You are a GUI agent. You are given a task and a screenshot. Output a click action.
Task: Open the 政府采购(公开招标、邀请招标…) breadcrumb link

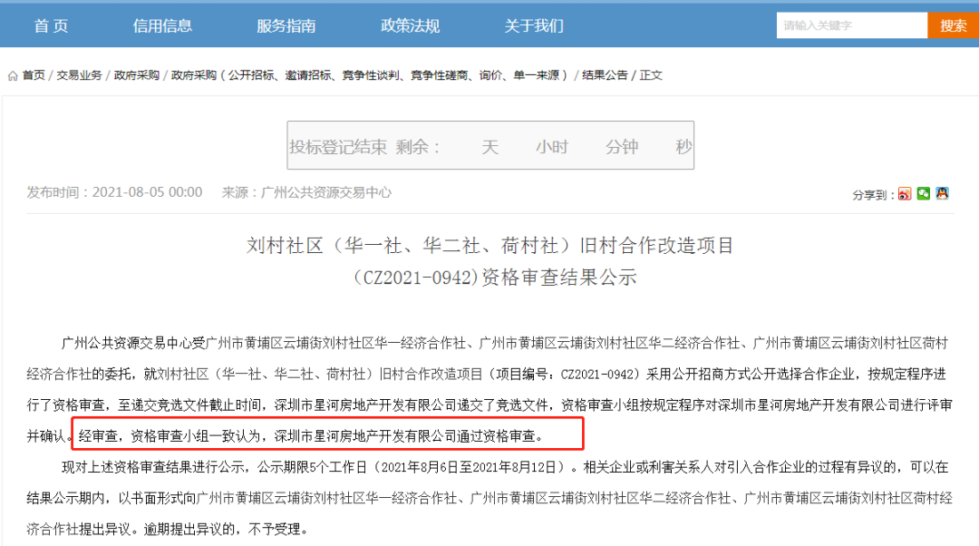tap(370, 75)
